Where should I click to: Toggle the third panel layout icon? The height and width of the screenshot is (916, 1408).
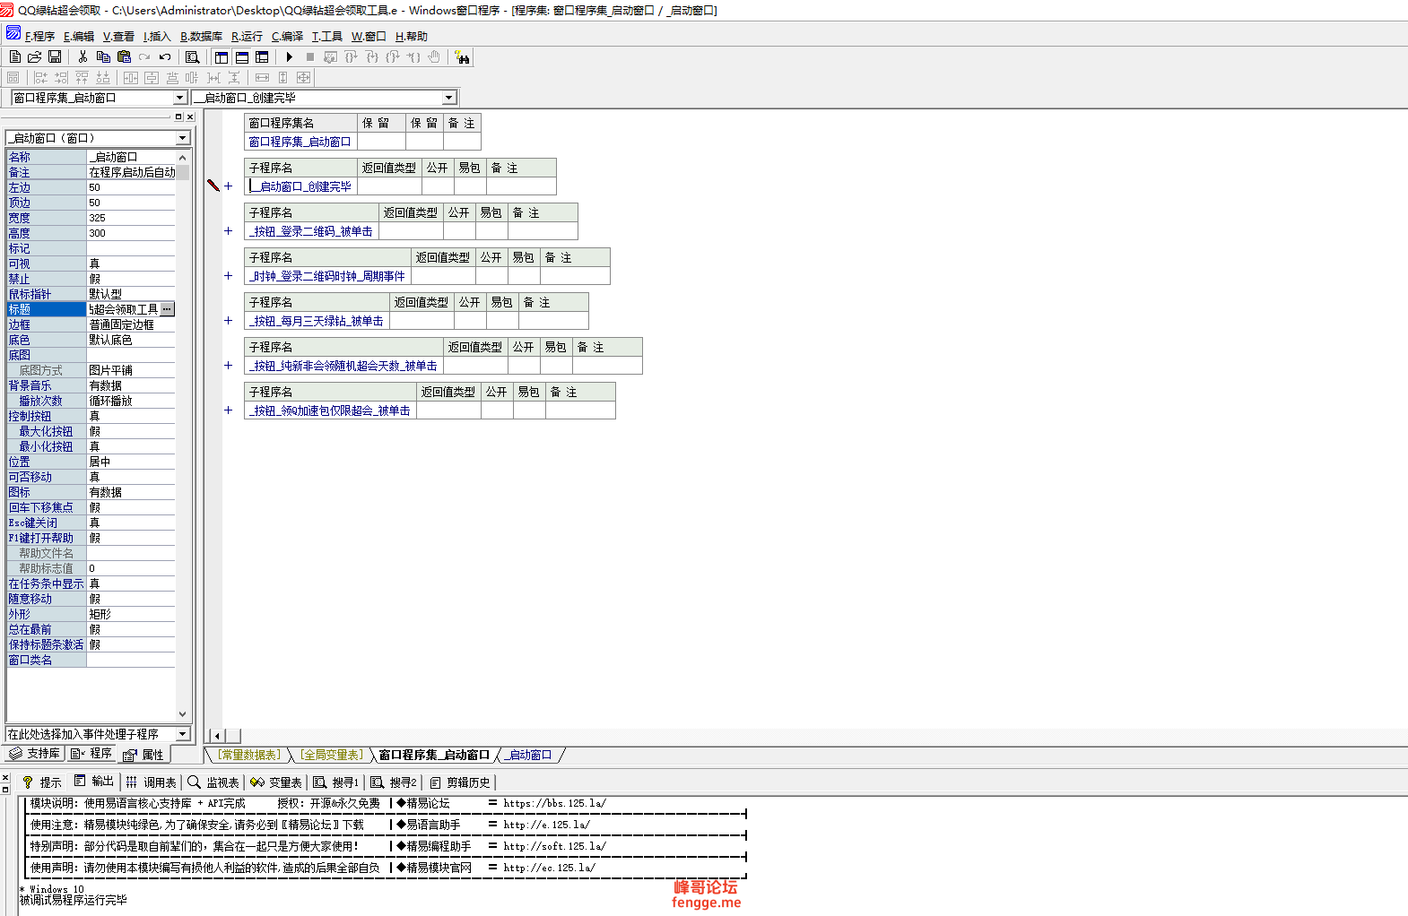[262, 56]
